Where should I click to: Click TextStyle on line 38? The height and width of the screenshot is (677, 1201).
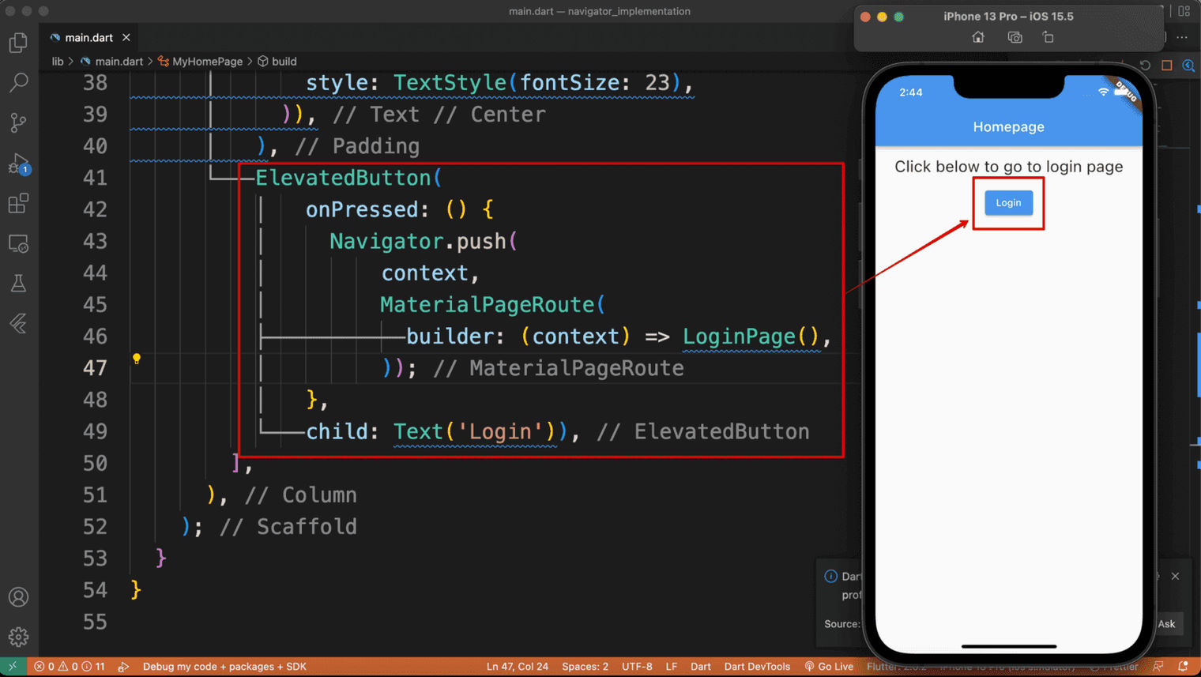450,83
